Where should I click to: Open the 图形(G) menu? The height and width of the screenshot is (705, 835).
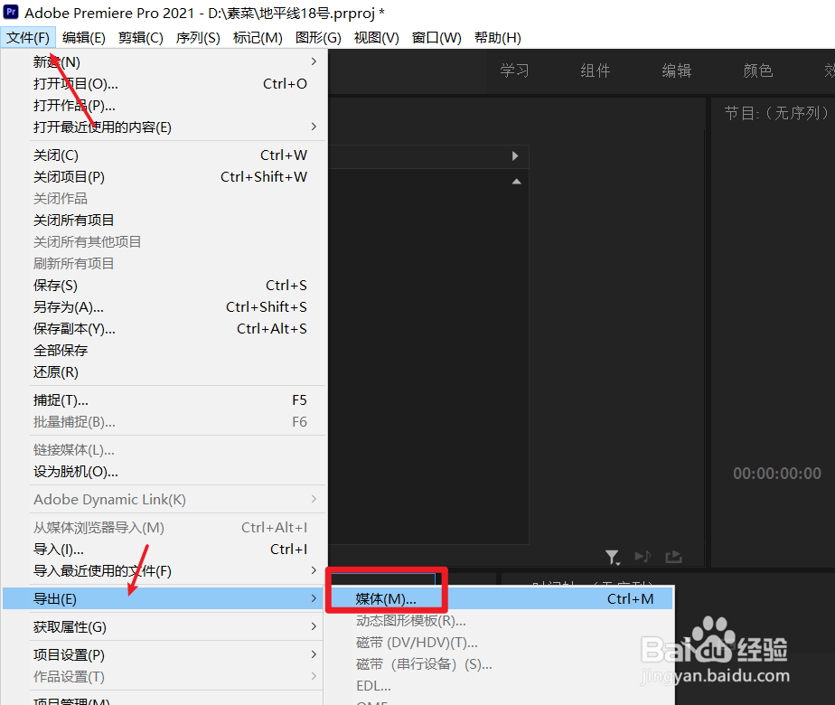tap(318, 38)
